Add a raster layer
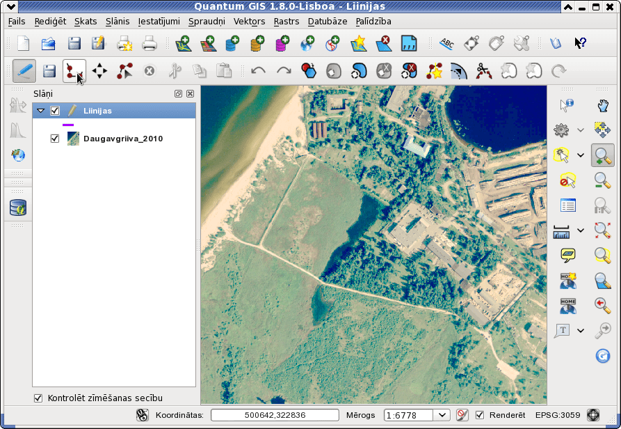Viewport: 621px width, 429px height. click(207, 44)
